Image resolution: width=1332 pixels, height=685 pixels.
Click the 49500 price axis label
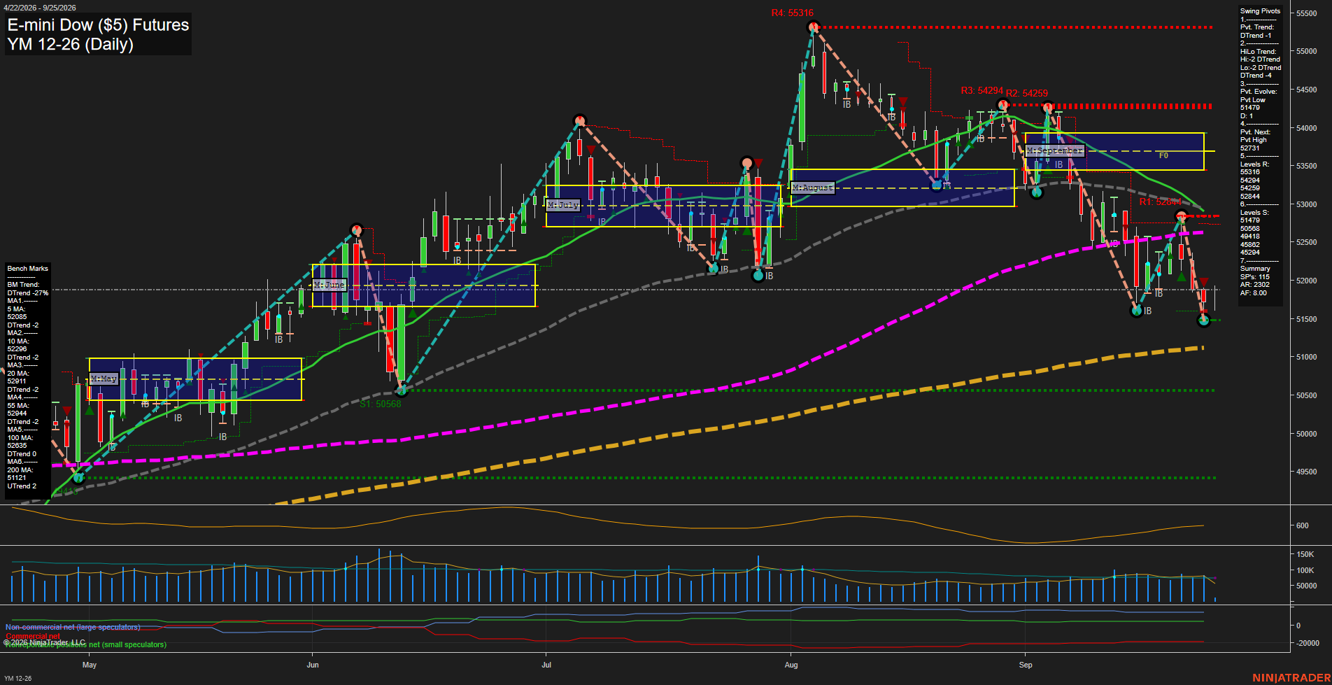1306,472
